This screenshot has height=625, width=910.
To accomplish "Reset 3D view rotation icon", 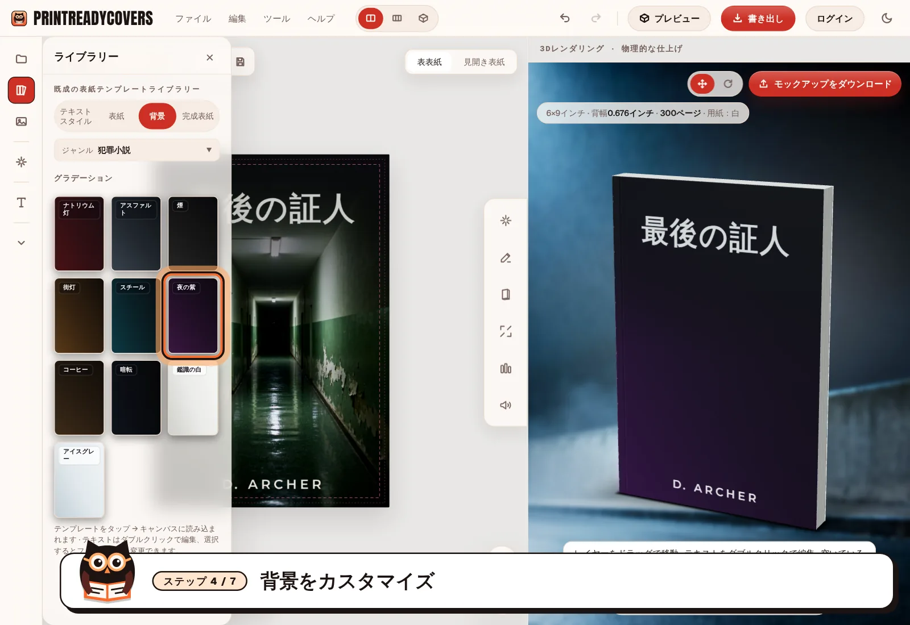I will (x=728, y=84).
